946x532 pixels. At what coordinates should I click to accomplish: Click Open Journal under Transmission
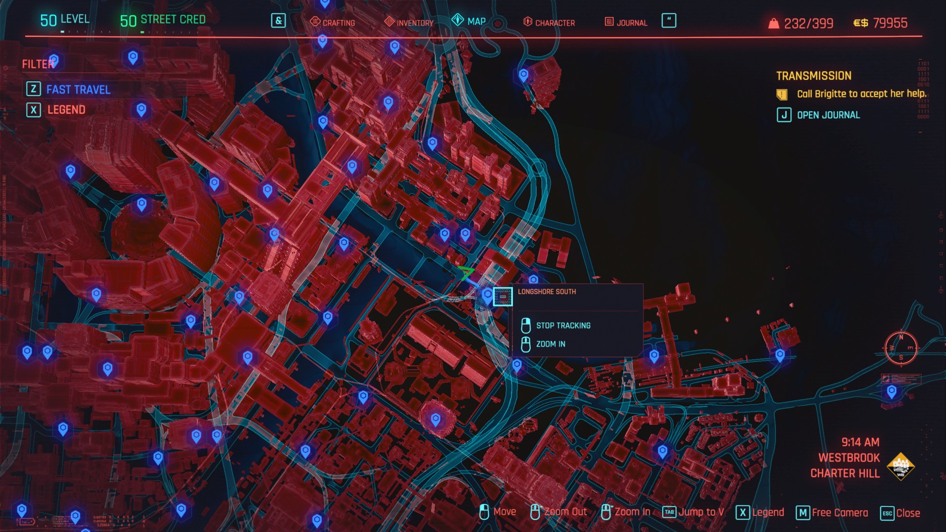pos(828,115)
